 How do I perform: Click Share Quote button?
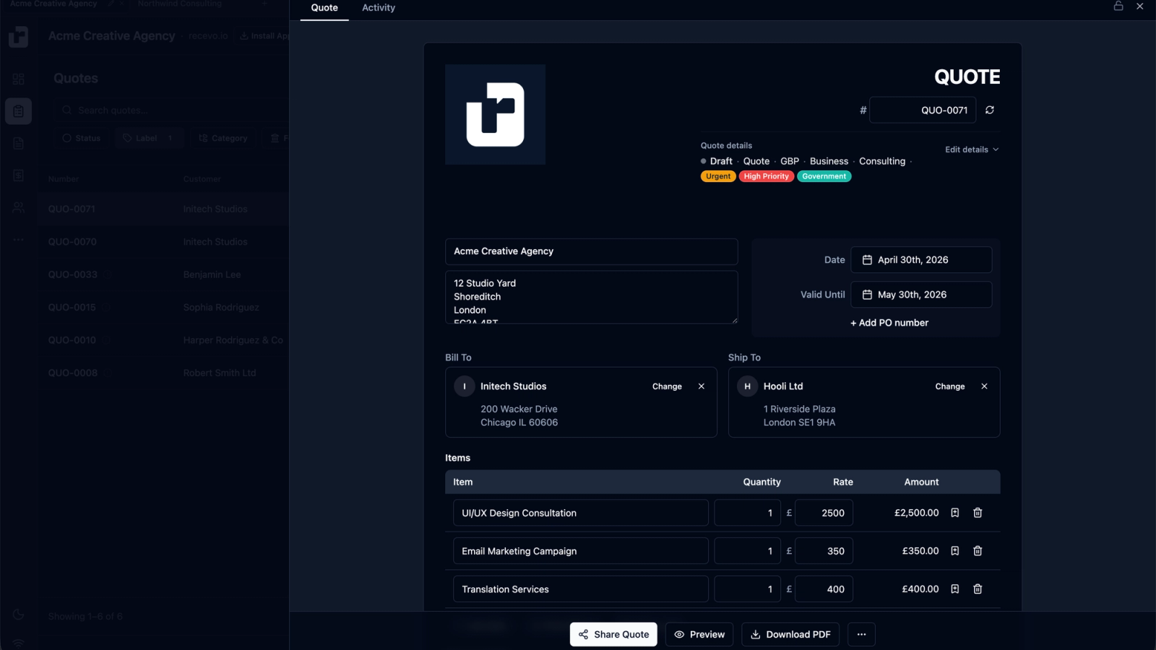tap(613, 634)
